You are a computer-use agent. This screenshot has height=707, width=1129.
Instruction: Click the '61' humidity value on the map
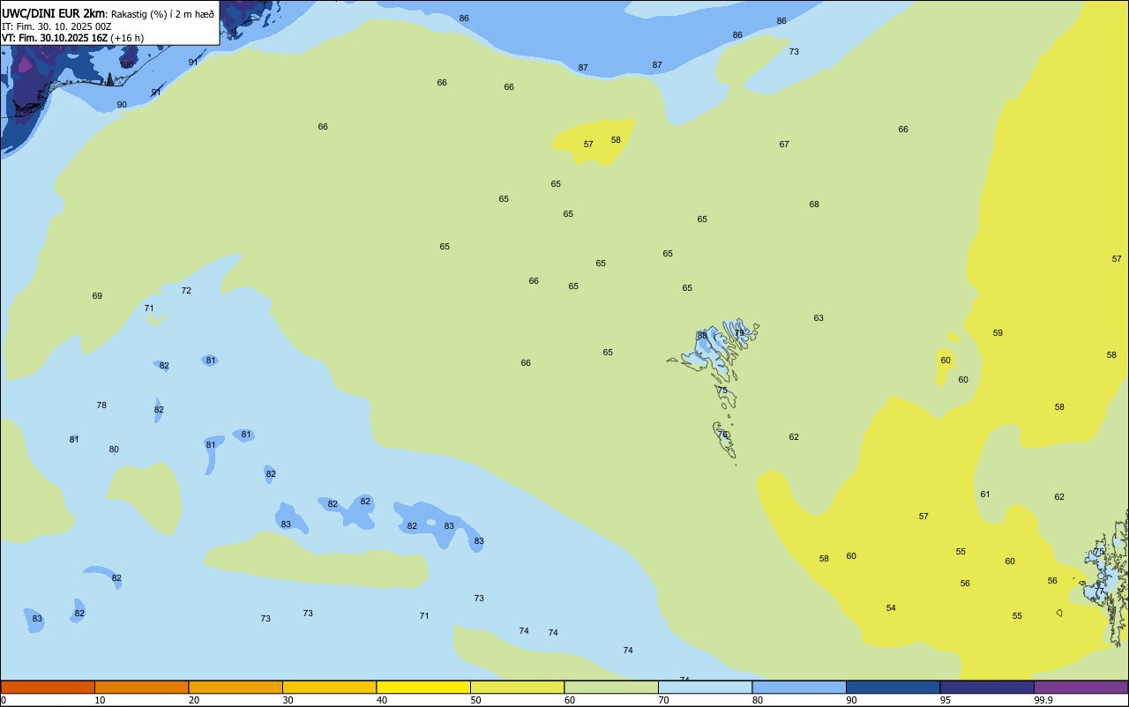pos(985,495)
